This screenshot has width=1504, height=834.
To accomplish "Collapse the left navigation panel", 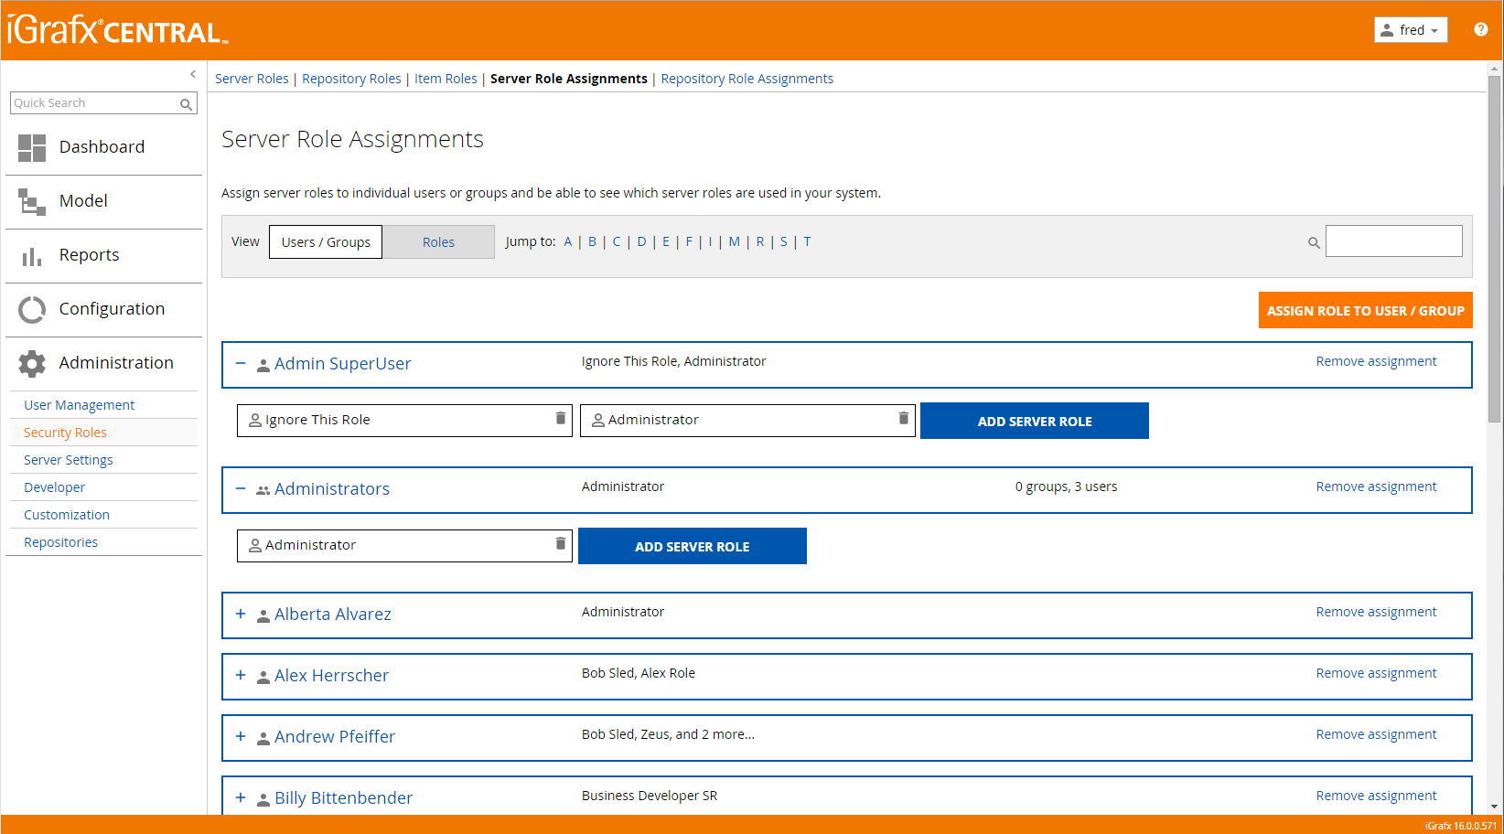I will click(x=192, y=74).
